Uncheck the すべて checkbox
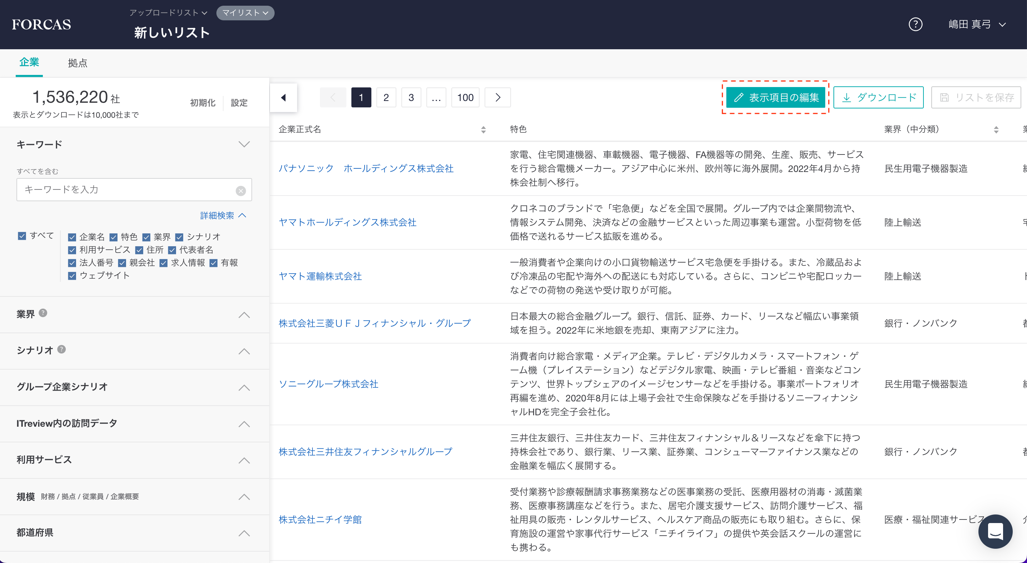1027x563 pixels. [22, 236]
